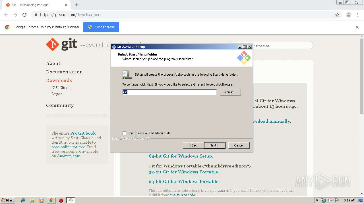Click the Git for Windows installer logo
364x204 pixels.
pyautogui.click(x=244, y=58)
